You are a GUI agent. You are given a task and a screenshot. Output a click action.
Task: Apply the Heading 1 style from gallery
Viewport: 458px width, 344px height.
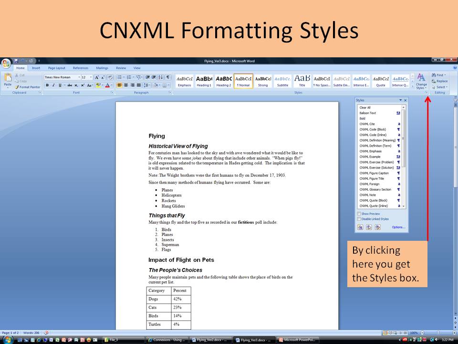tap(204, 81)
